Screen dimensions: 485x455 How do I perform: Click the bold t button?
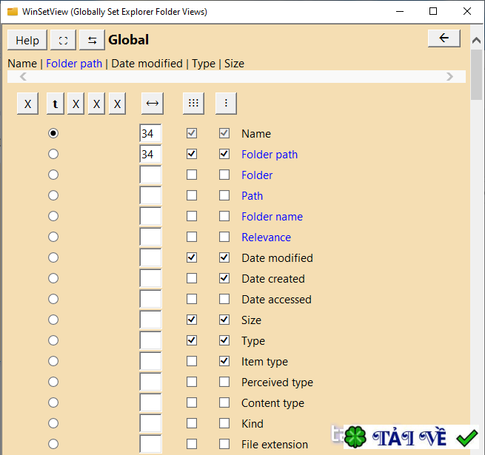coord(56,104)
